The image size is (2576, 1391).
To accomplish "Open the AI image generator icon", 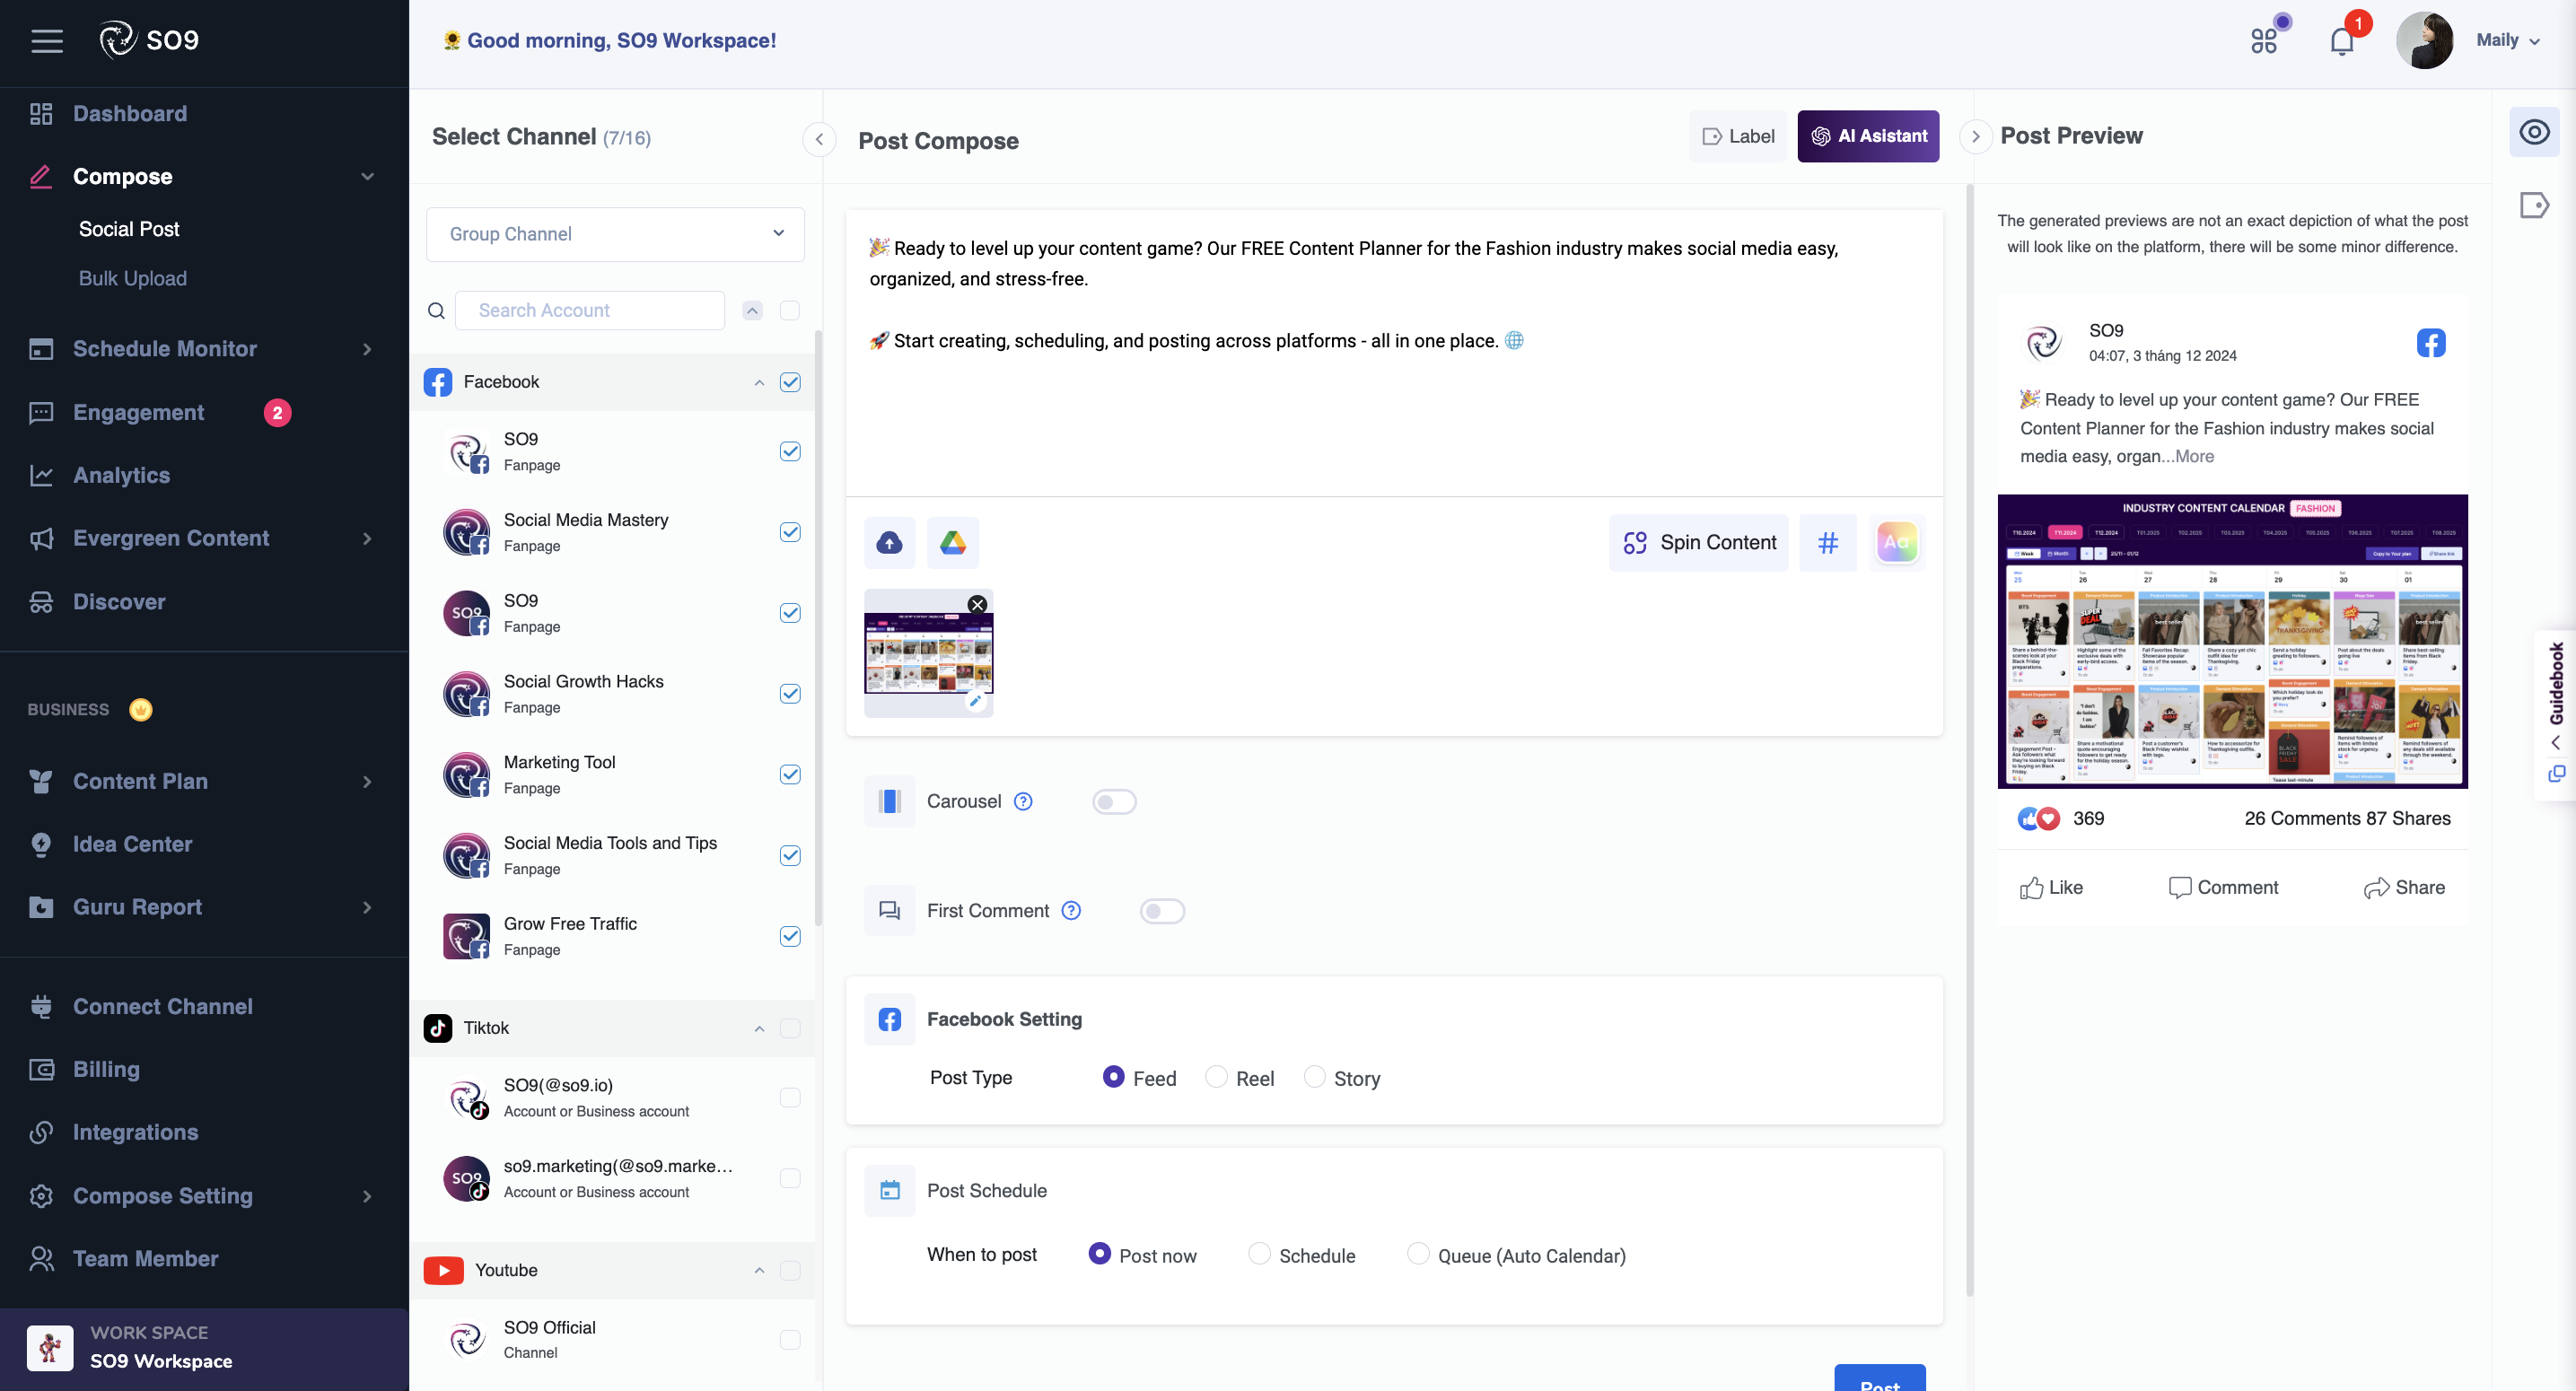I will pyautogui.click(x=1896, y=542).
